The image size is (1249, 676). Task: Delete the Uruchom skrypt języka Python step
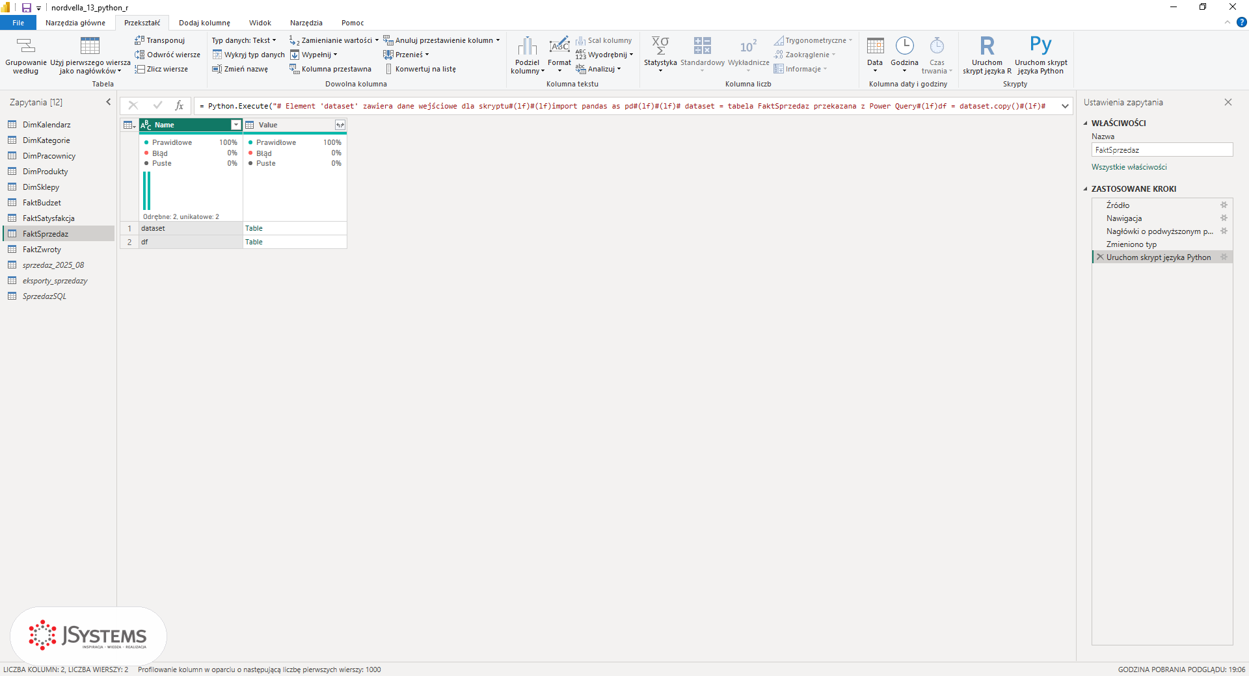tap(1100, 257)
